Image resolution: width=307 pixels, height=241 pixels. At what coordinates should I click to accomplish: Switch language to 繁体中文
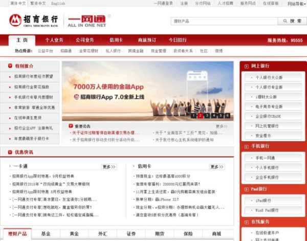(38, 4)
